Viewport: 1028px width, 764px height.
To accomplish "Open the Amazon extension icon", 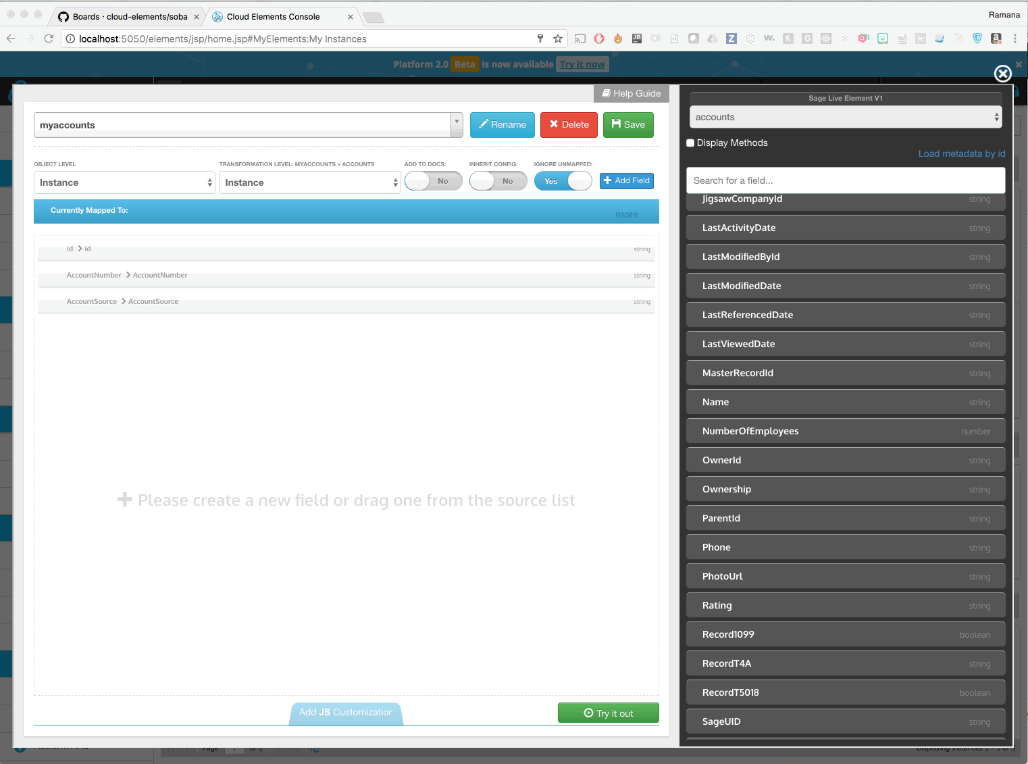I will pyautogui.click(x=996, y=39).
